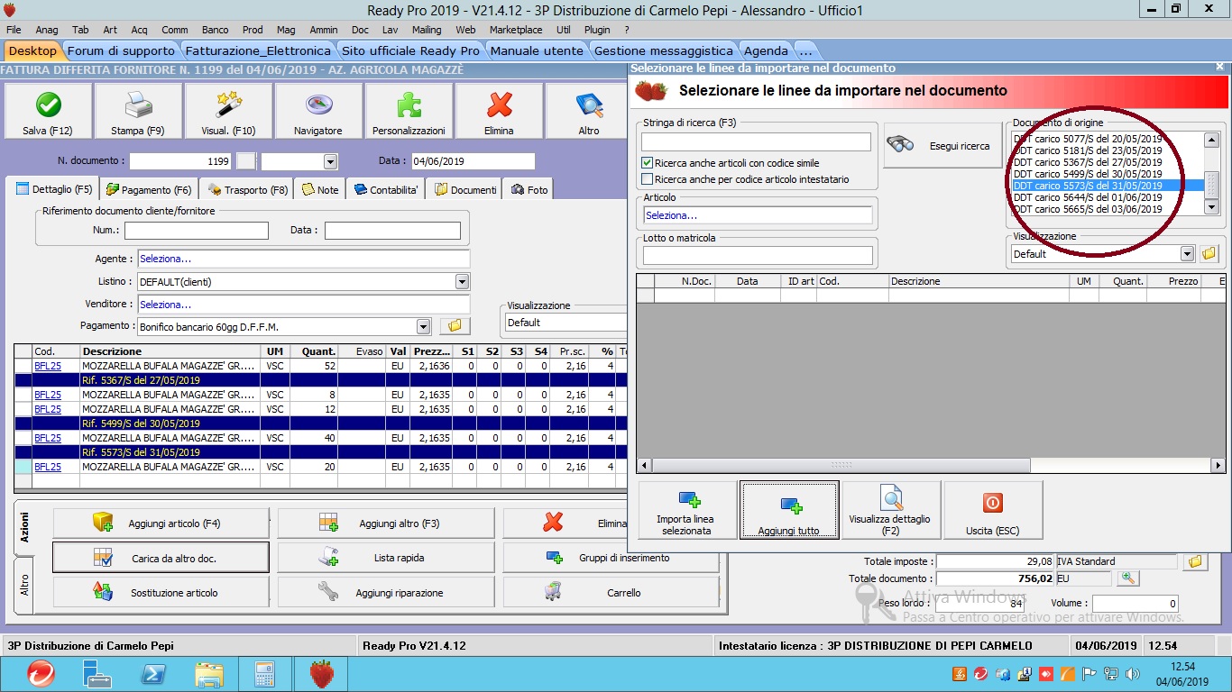Click tab overflow '...' after Agenda
This screenshot has width=1232, height=692.
[805, 50]
